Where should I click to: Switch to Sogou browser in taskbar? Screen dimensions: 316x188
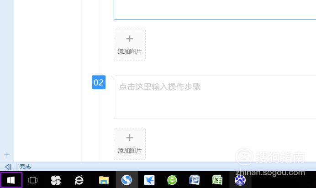pos(127,180)
